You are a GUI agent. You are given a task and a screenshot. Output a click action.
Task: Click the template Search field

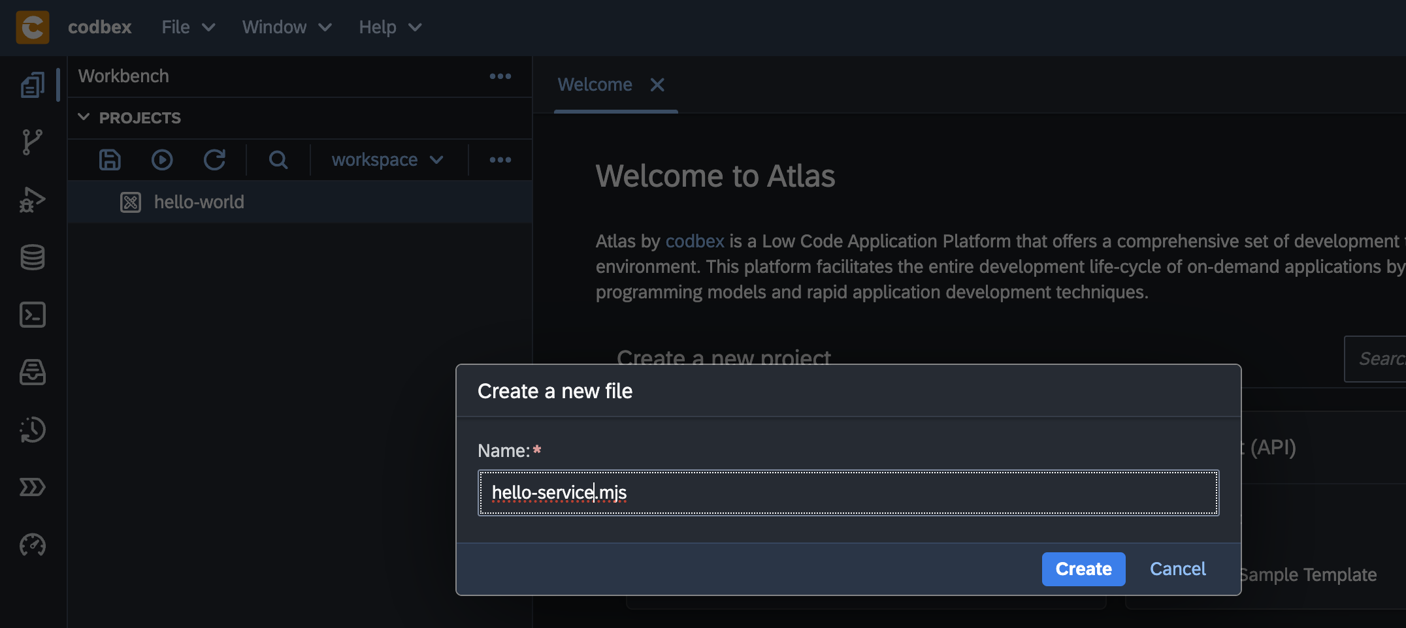(1375, 359)
